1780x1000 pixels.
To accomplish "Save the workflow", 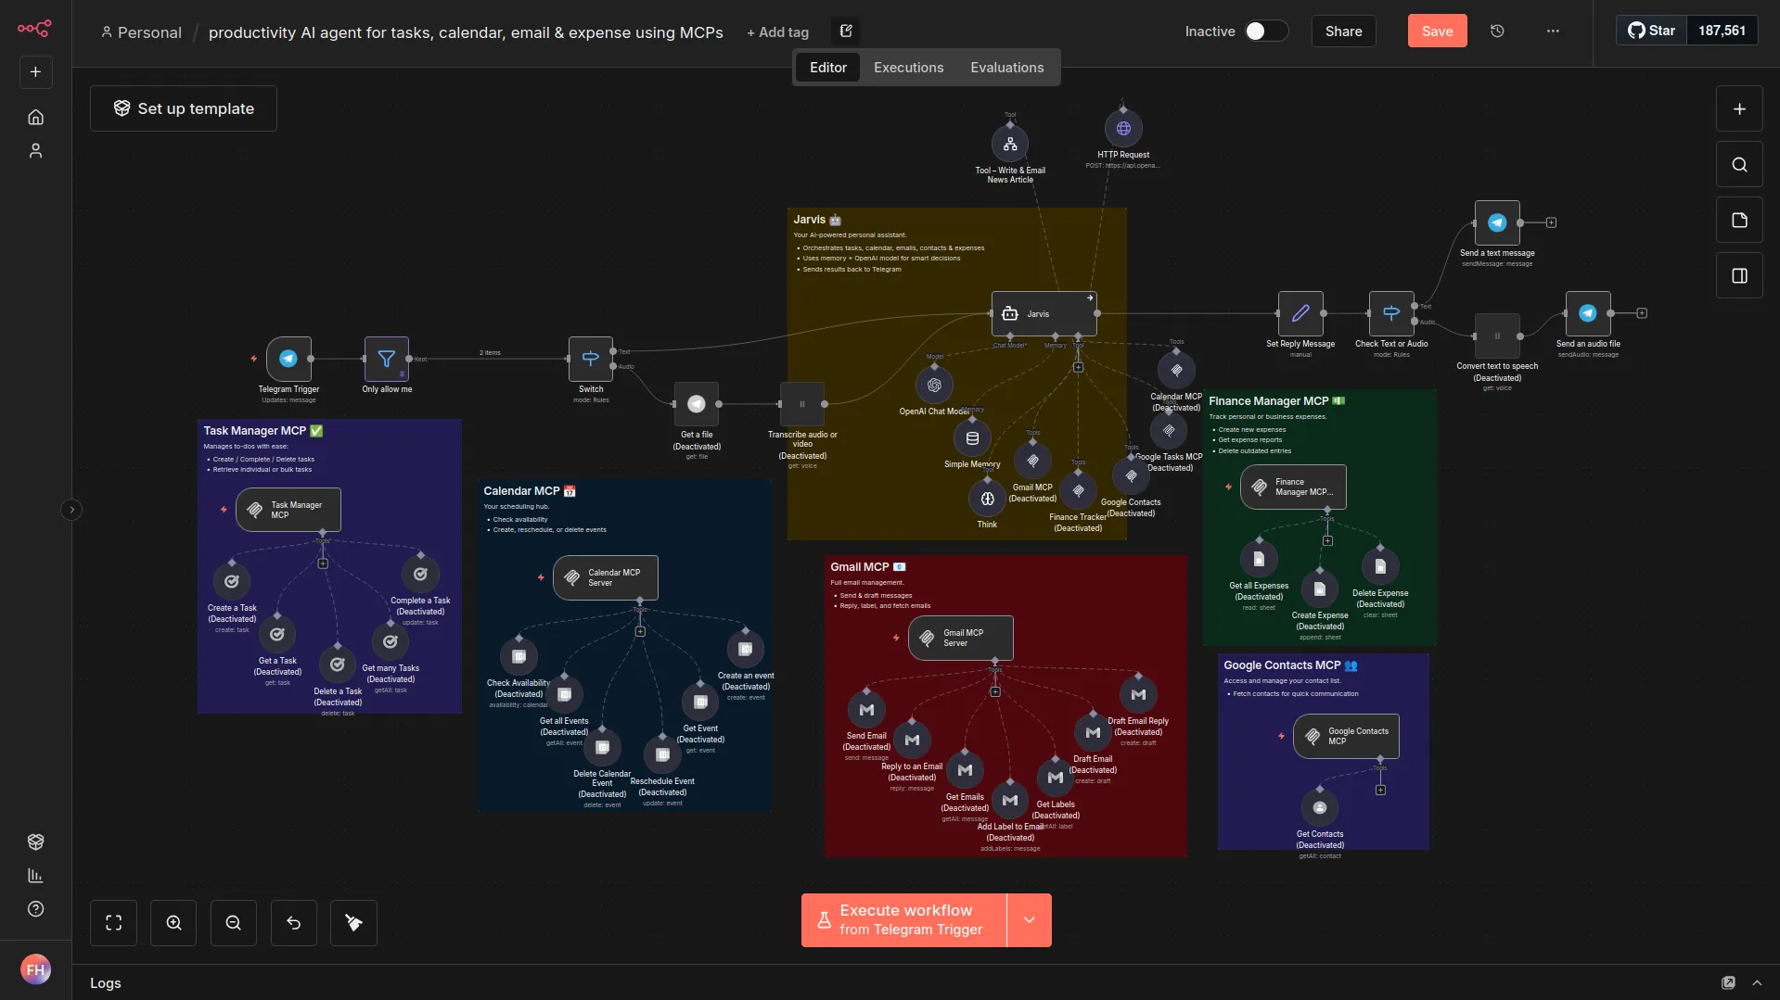I will click(x=1437, y=31).
